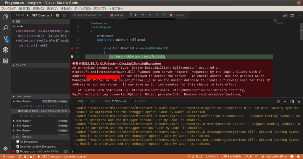Viewport: 303px width, 159px height.
Task: Click master branch in status bar
Action: click(x=9, y=157)
